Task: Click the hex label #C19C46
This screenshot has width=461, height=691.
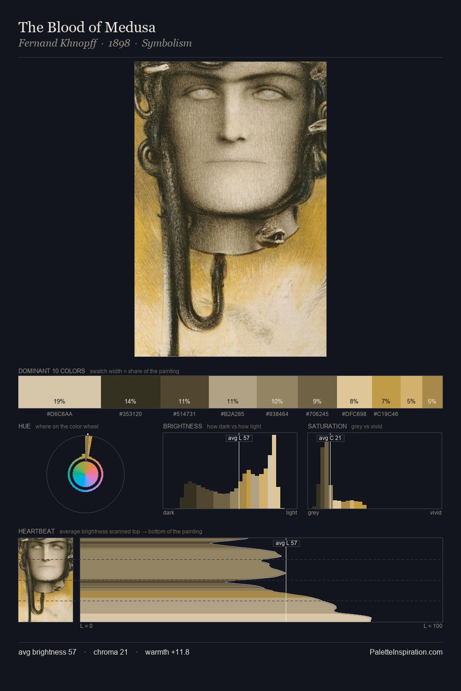Action: coord(386,414)
